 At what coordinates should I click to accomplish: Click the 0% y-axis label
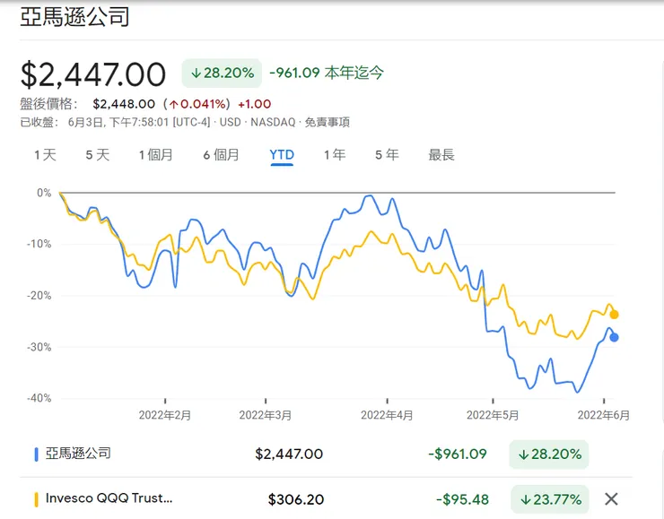coord(44,193)
